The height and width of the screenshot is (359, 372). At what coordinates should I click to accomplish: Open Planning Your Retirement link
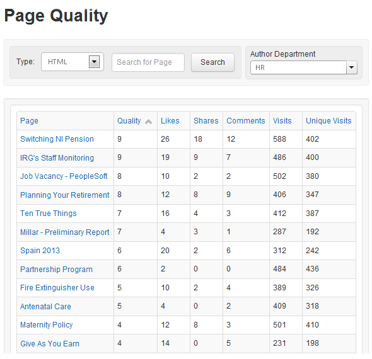[x=64, y=195]
